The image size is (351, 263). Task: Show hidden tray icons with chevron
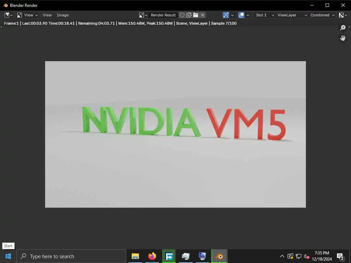pyautogui.click(x=282, y=256)
